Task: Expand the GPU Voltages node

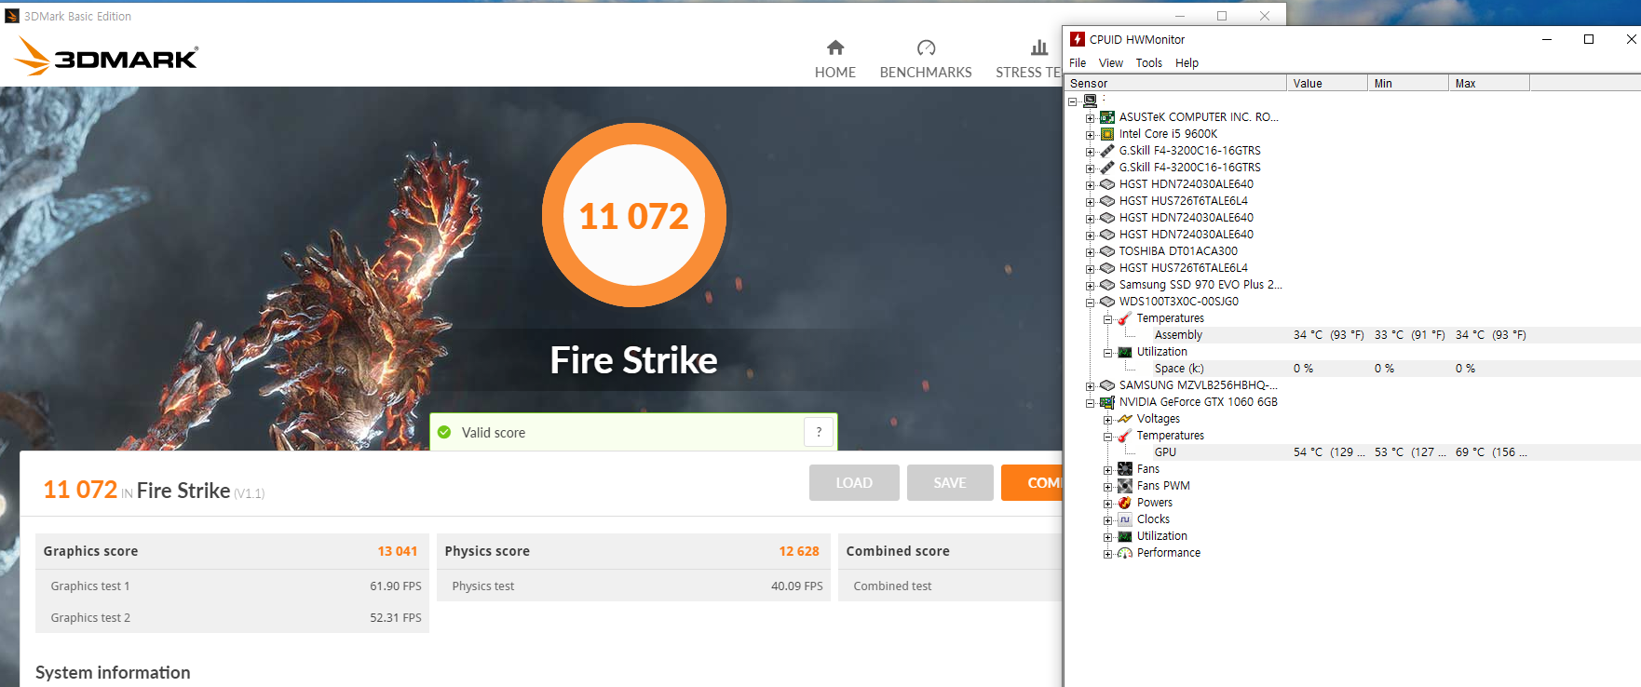Action: (x=1107, y=420)
